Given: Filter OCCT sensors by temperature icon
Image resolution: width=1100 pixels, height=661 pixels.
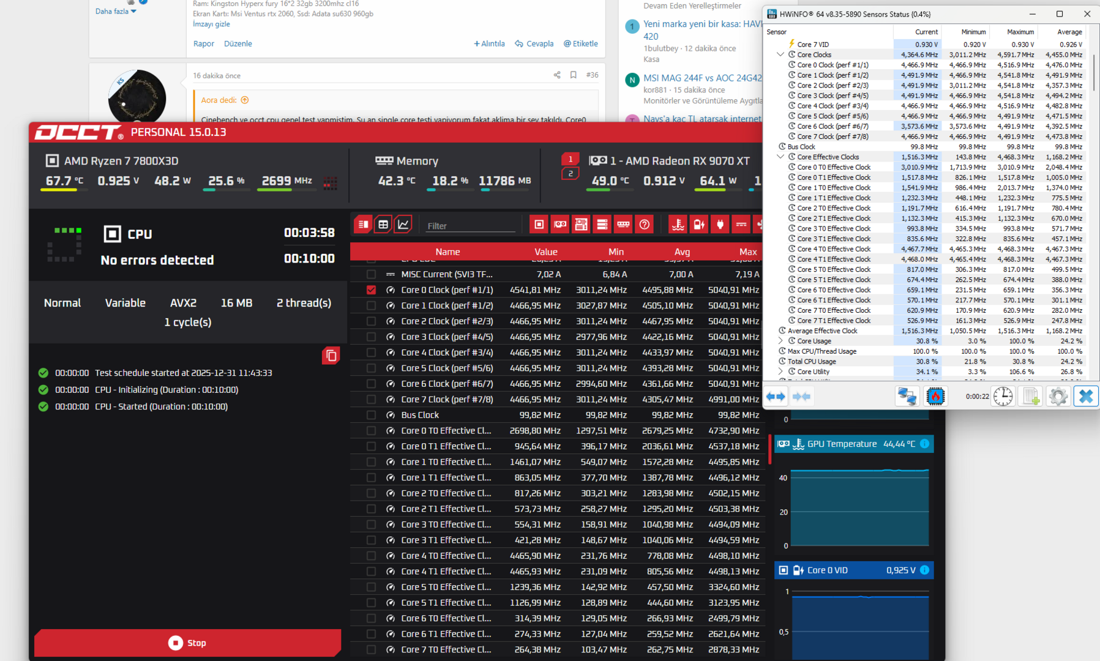Looking at the screenshot, I should click(x=678, y=225).
